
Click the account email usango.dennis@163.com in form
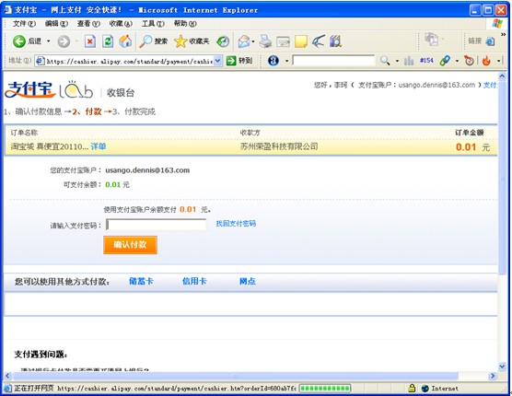click(x=147, y=170)
